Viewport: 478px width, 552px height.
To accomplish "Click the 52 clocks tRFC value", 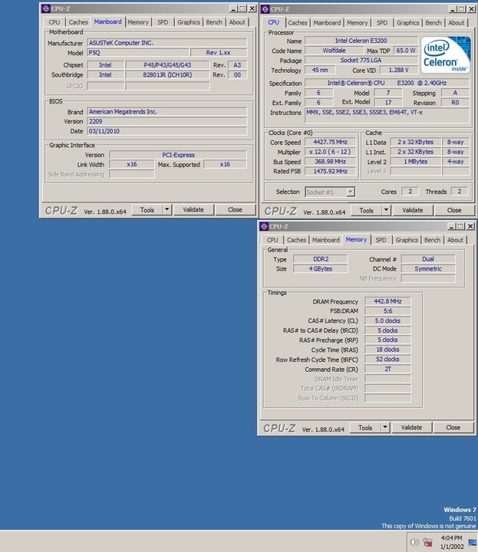I will pyautogui.click(x=387, y=360).
